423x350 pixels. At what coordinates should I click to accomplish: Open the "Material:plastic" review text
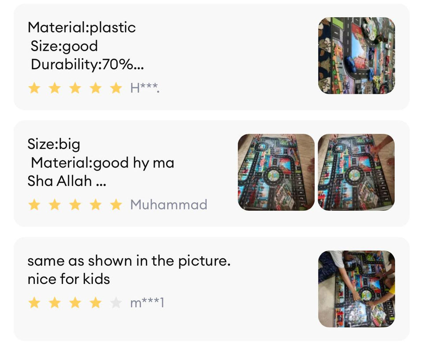click(x=82, y=27)
